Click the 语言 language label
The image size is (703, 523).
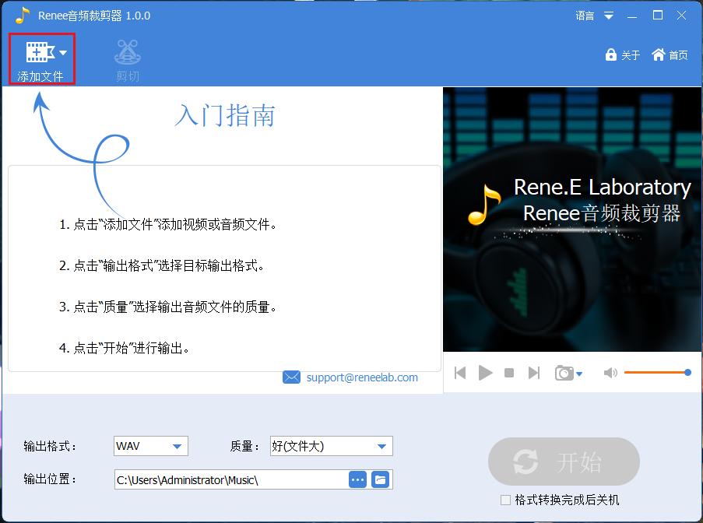point(585,16)
